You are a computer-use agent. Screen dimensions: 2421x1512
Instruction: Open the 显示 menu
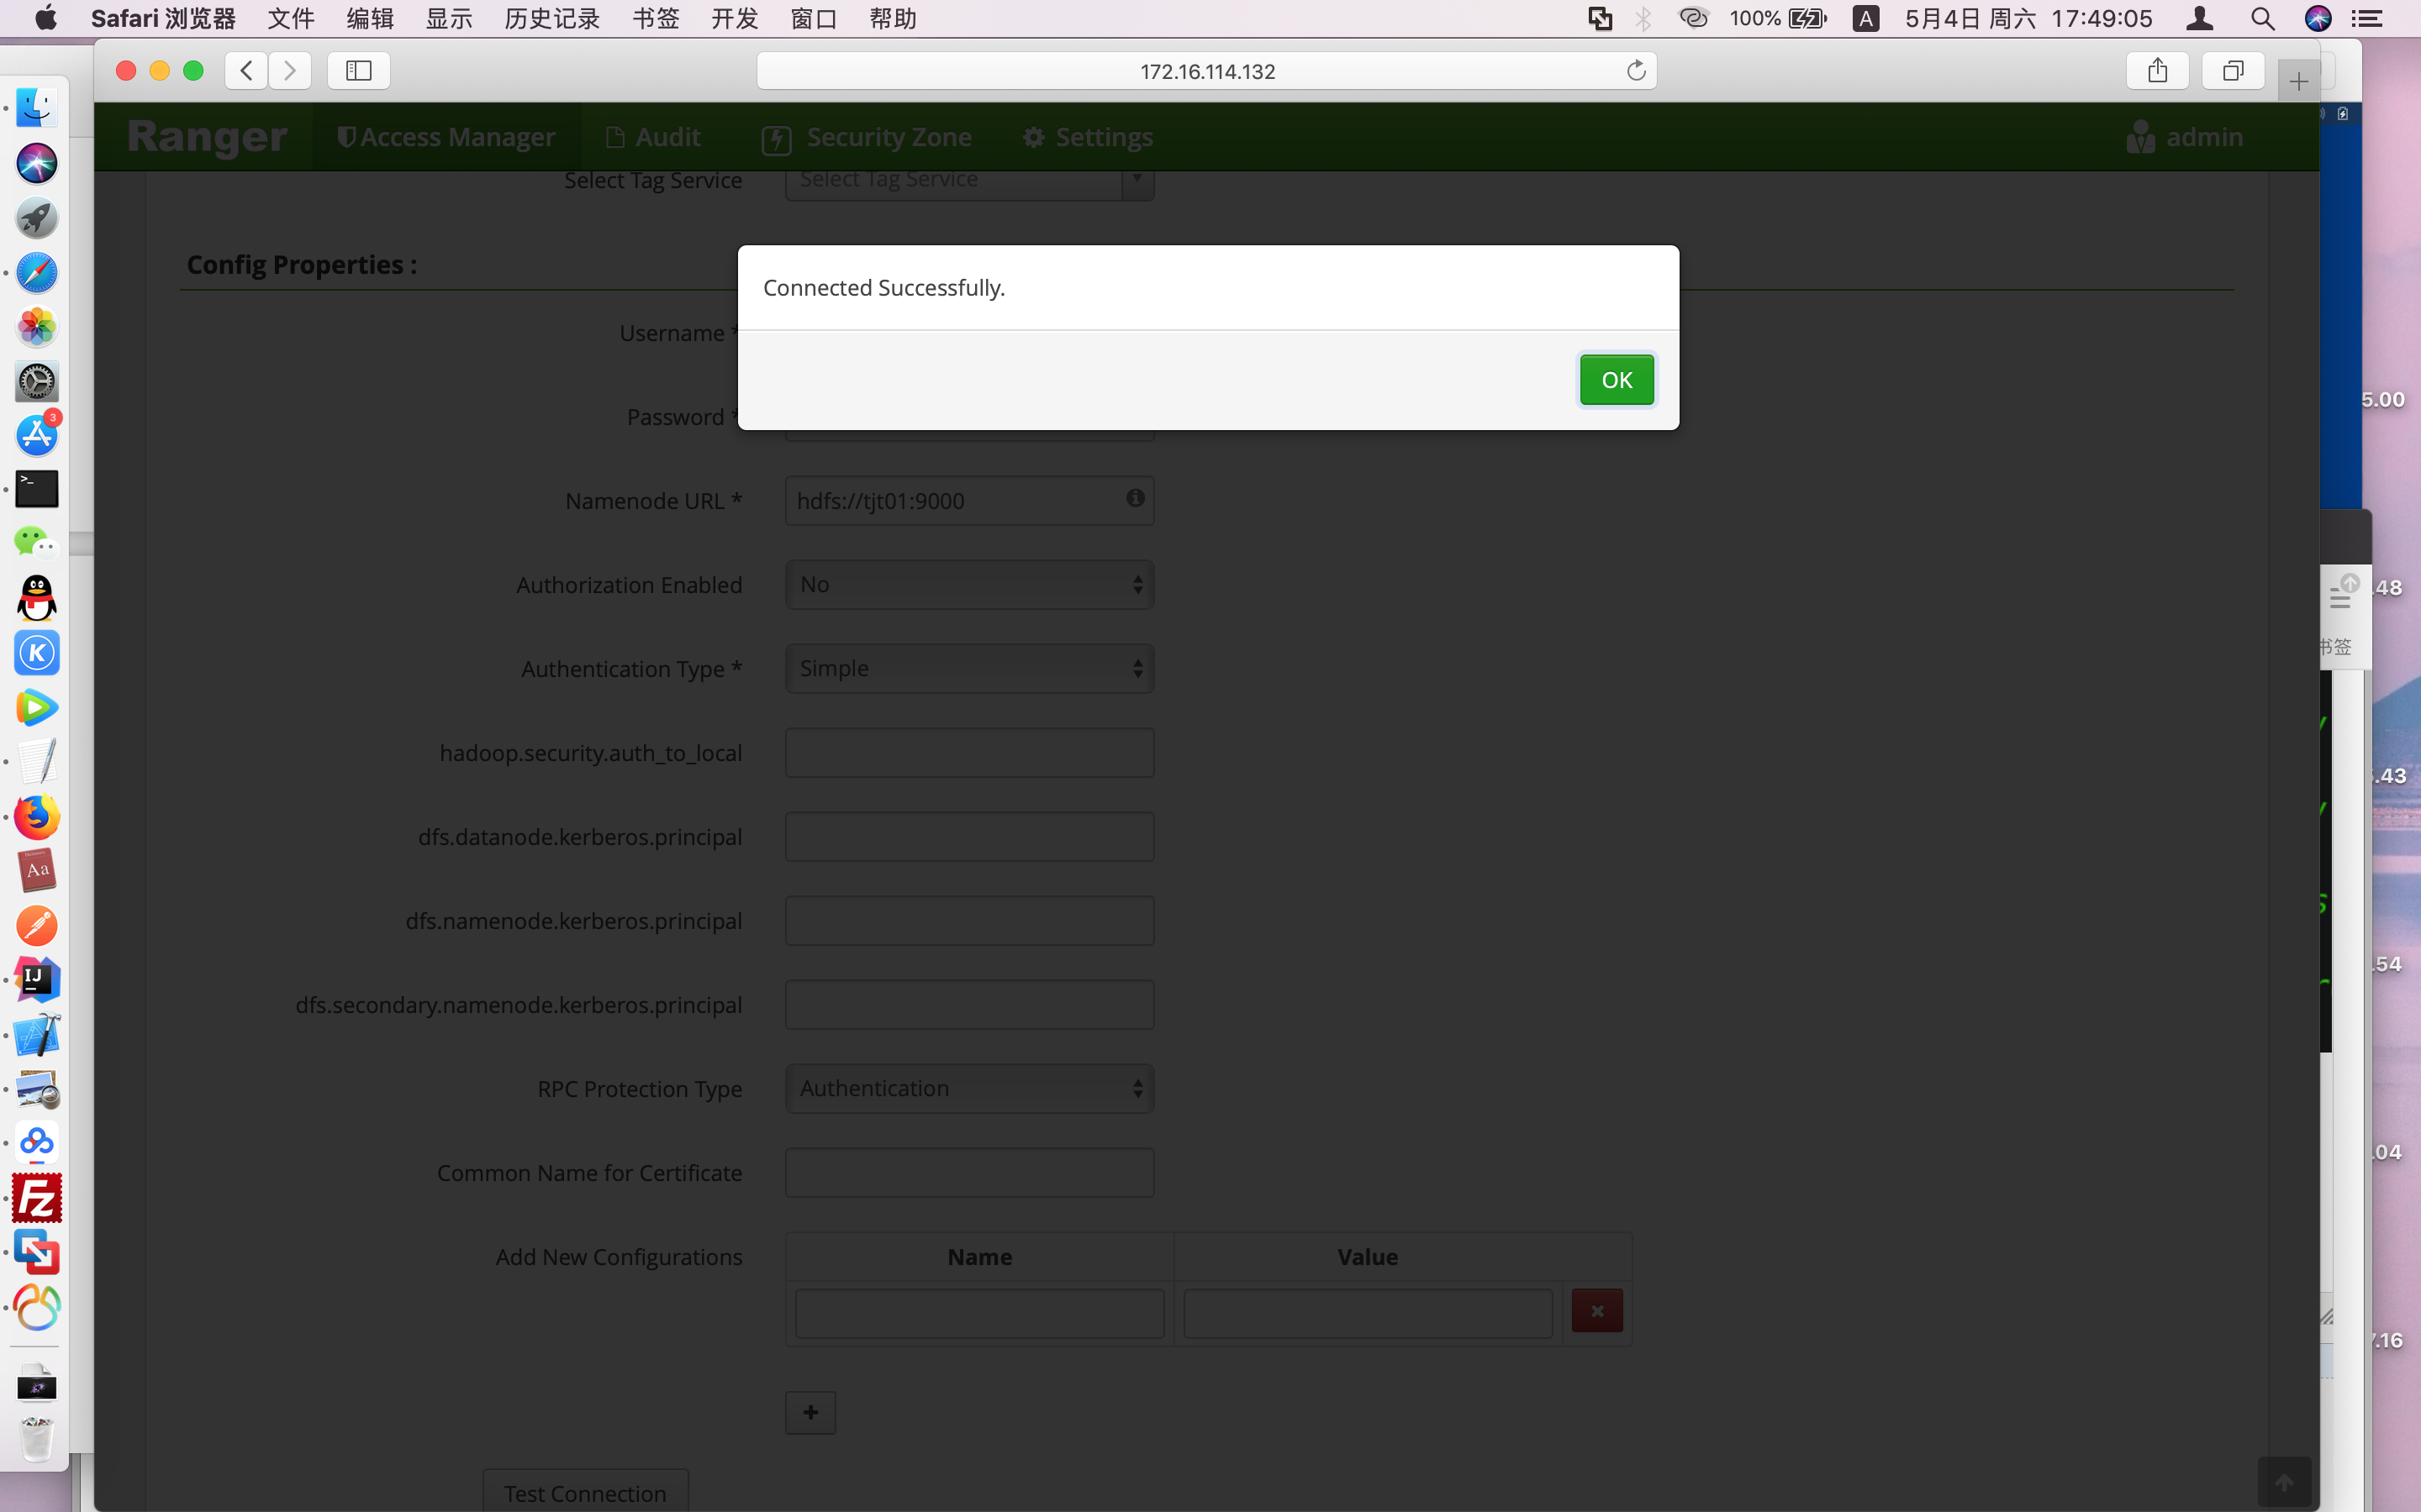tap(449, 18)
